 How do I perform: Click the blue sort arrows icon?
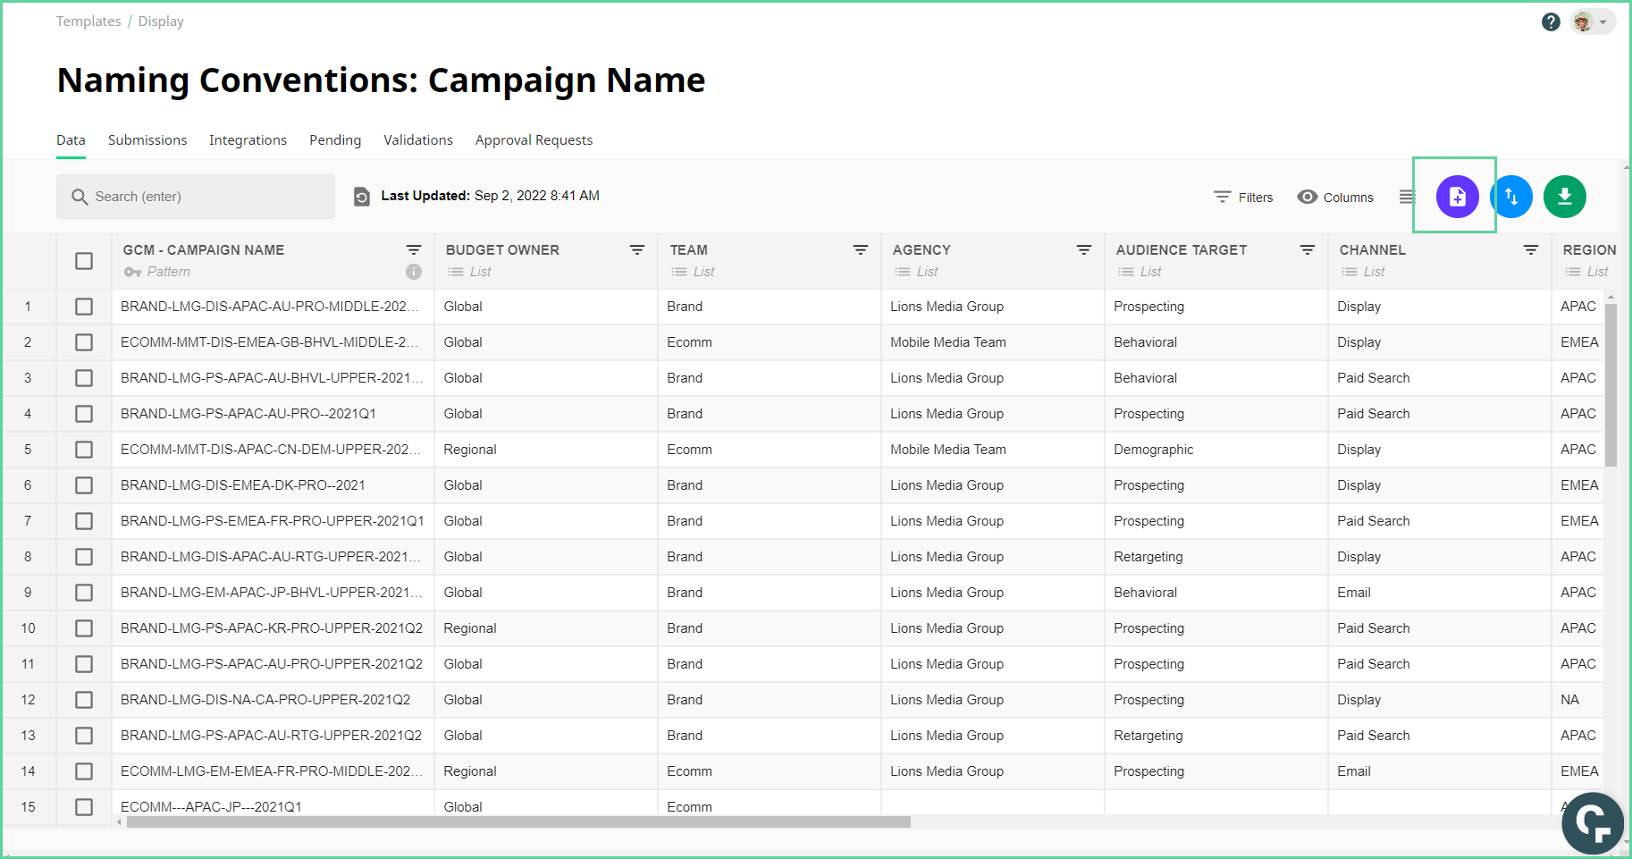(1511, 197)
